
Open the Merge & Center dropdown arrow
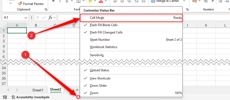coord(184,1)
